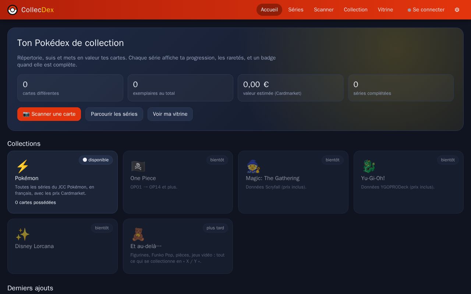Image resolution: width=471 pixels, height=294 pixels.
Task: Click the bientôt badge on Magic card
Action: click(333, 160)
